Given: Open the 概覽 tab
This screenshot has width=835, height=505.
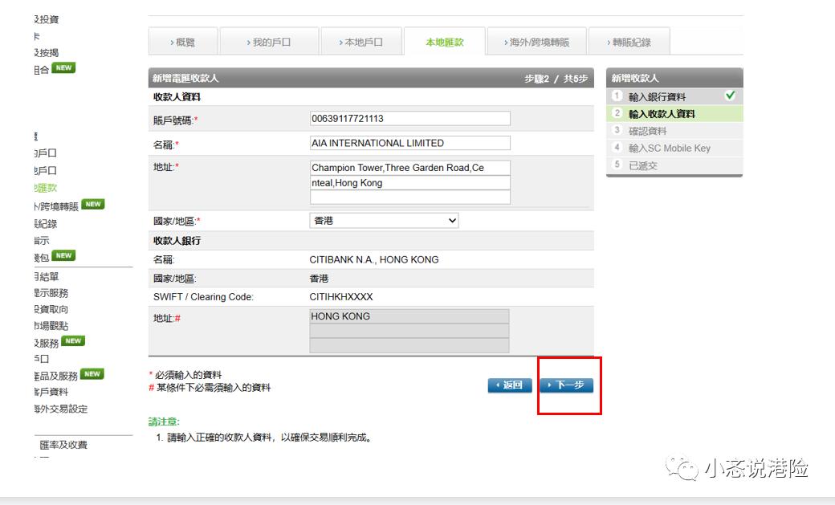Looking at the screenshot, I should [183, 42].
